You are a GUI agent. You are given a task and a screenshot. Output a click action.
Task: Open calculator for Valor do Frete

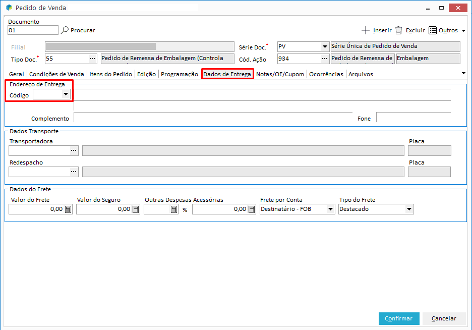tap(68, 209)
